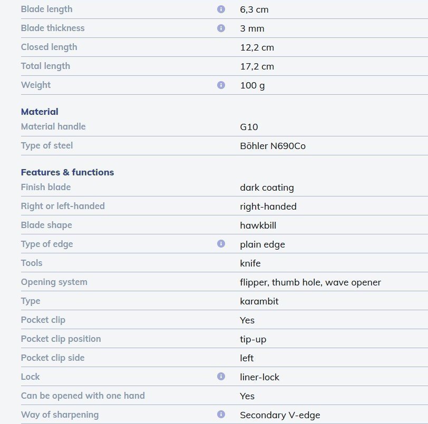The image size is (428, 424).
Task: Click the Material section heading
Action: point(40,112)
